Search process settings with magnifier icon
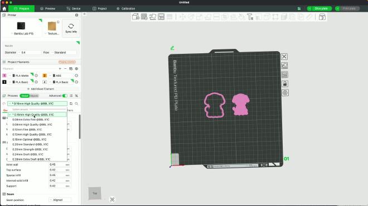Image resolution: width=368 pixels, height=206 pixels. pos(76,104)
